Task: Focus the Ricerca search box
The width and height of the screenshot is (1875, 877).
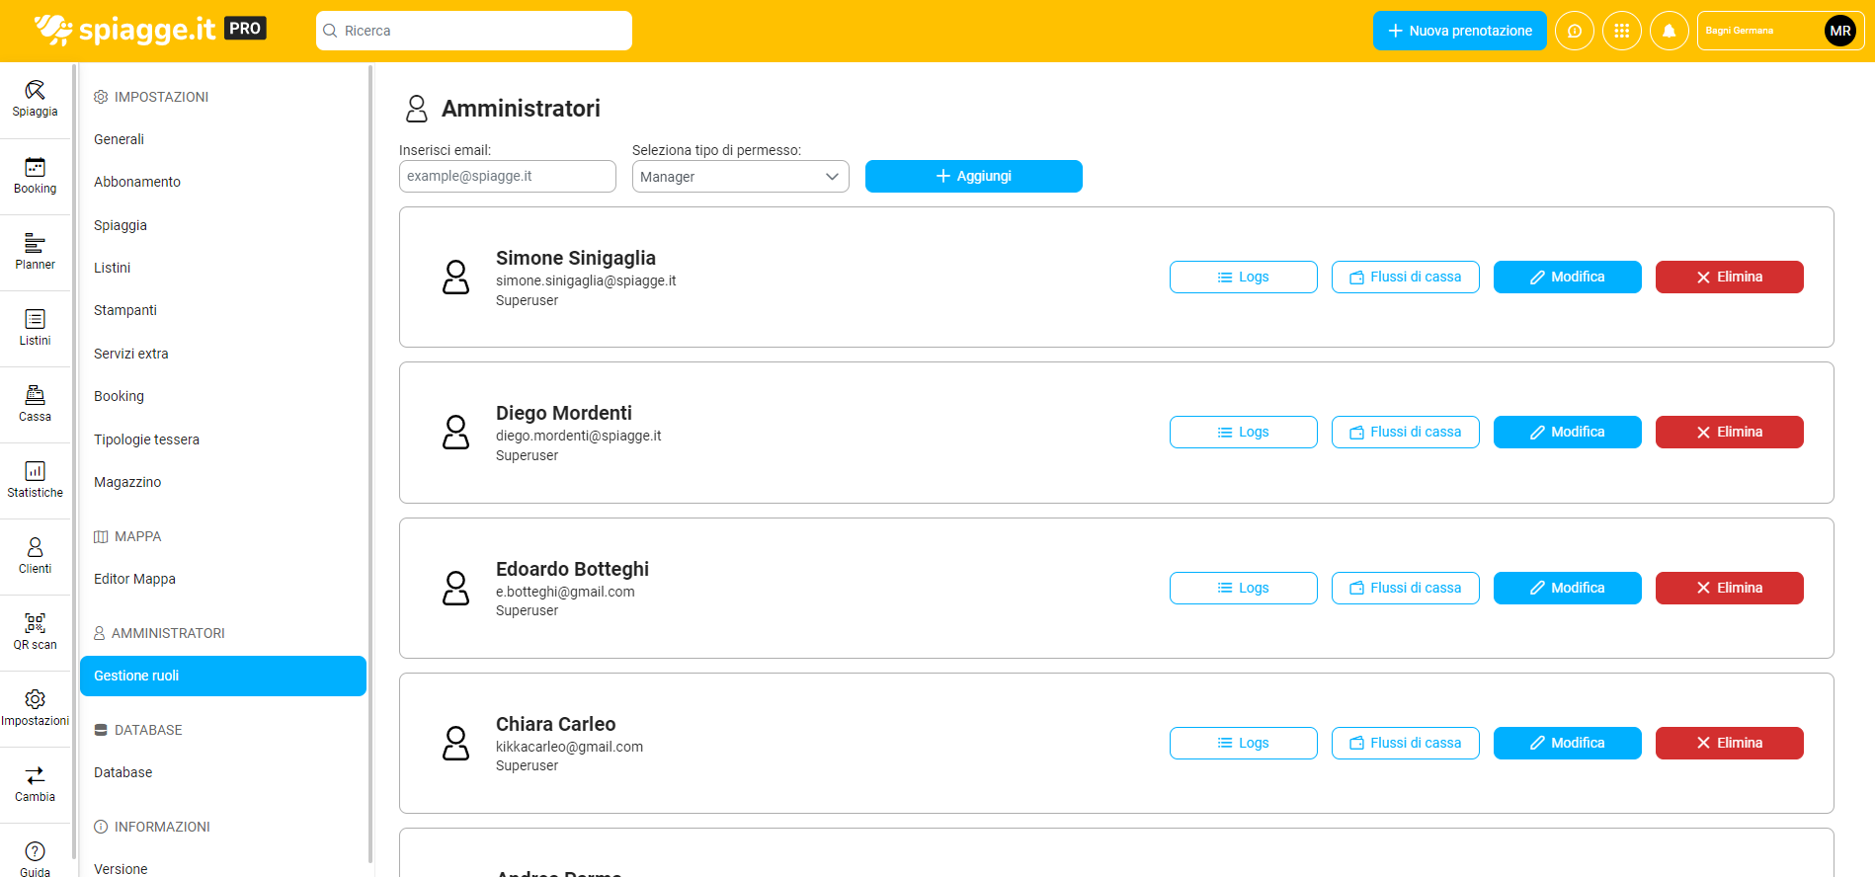Action: point(474,31)
